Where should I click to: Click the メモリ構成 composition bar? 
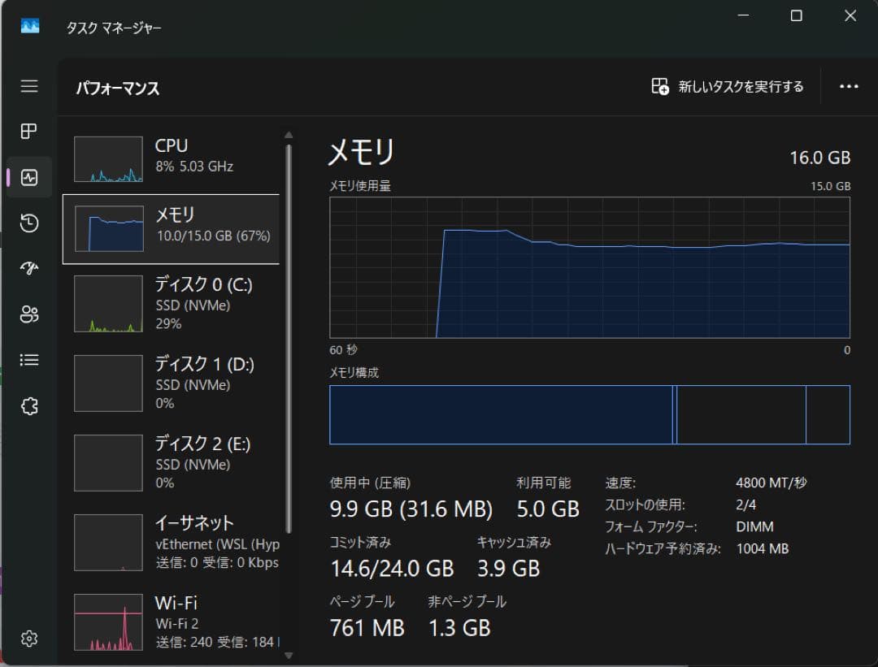589,414
